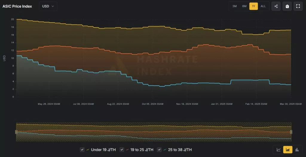Click the left range slider handle
This screenshot has height=157, width=306.
(x=16, y=132)
